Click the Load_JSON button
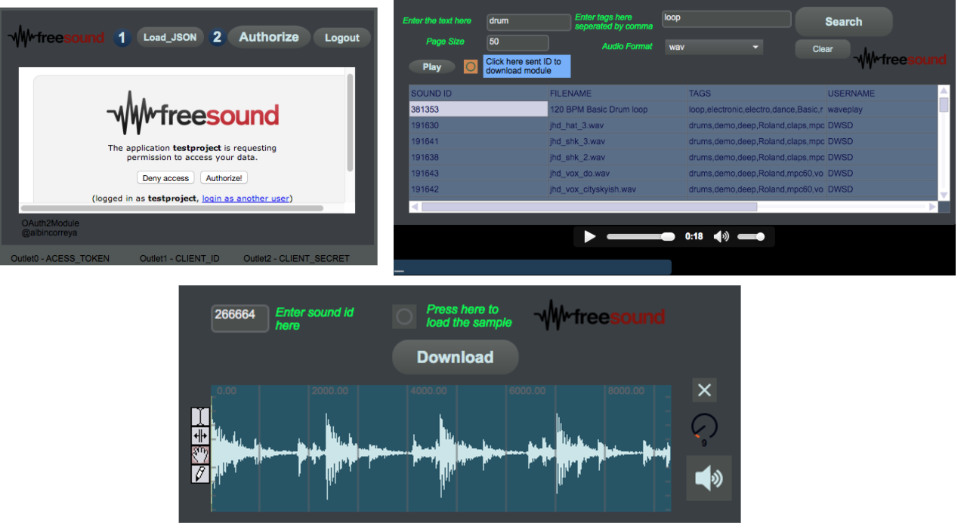Screen dimensions: 967x523 pos(170,37)
